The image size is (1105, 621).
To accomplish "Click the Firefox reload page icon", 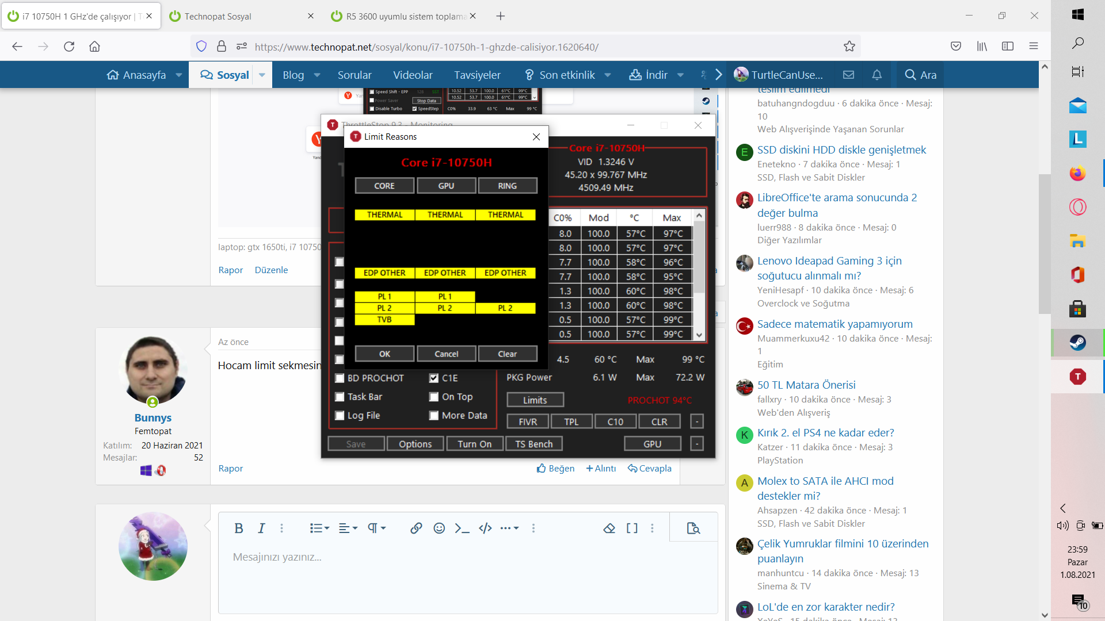I will 69,47.
